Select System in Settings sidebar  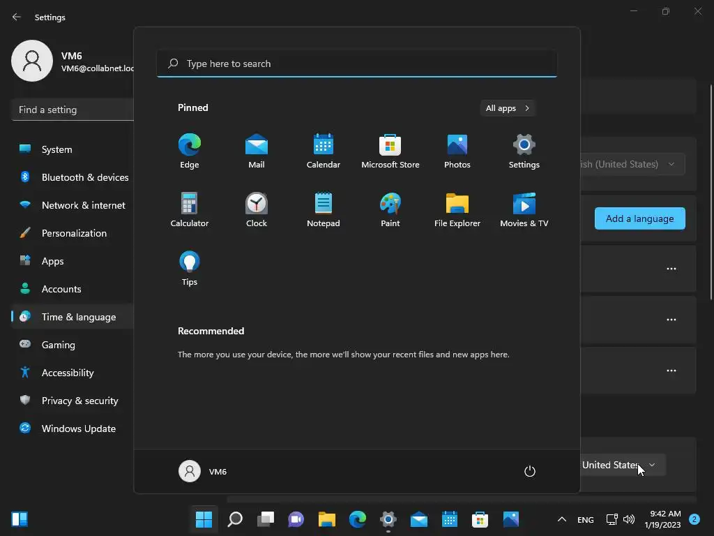click(x=73, y=149)
